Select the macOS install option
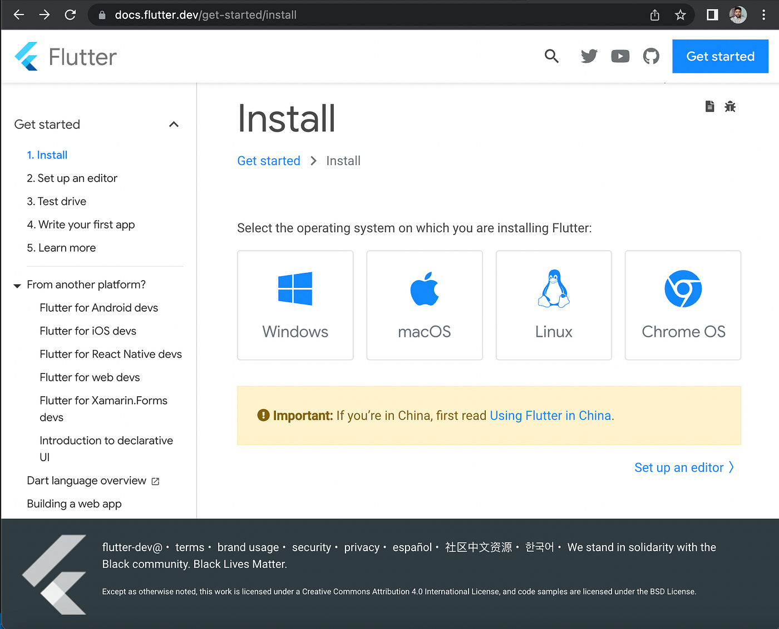 point(424,305)
